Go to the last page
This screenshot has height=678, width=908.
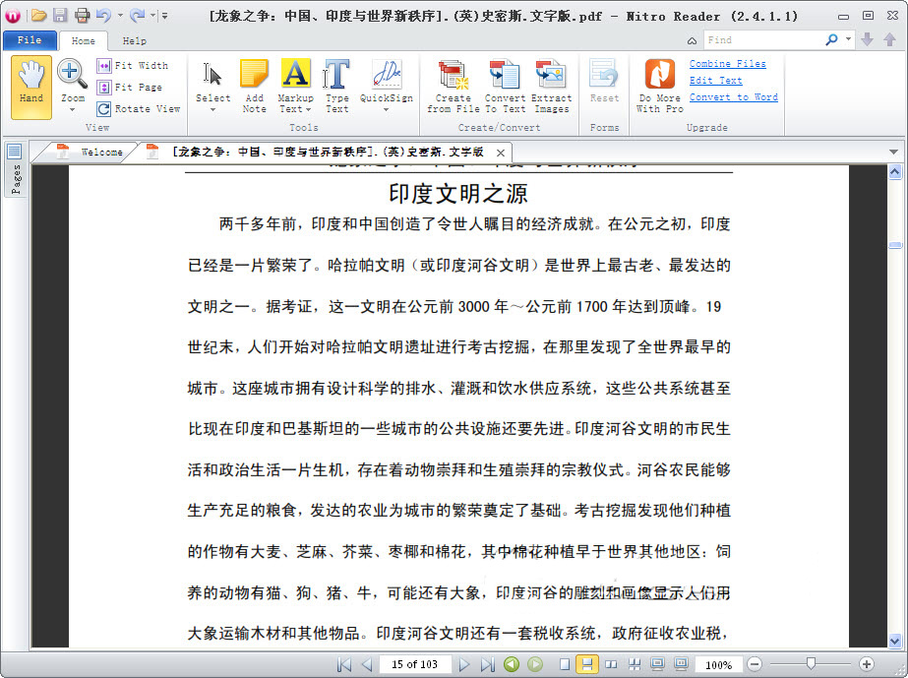click(x=487, y=665)
